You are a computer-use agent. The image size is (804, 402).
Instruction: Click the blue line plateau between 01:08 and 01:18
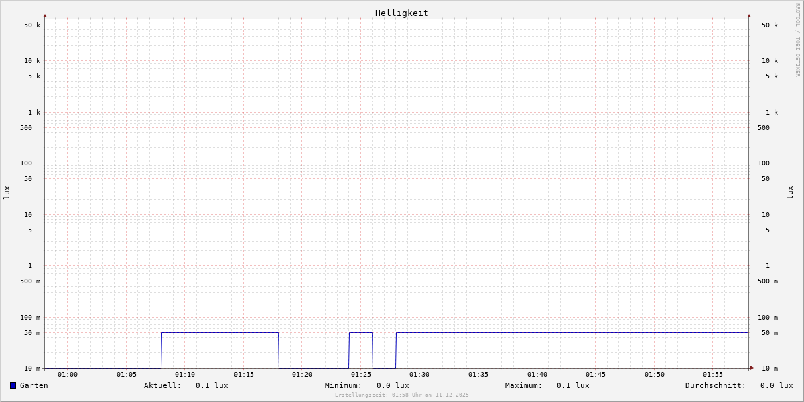(220, 332)
